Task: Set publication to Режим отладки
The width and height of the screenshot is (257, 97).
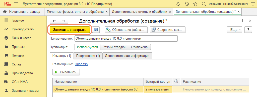Action: 114,47
